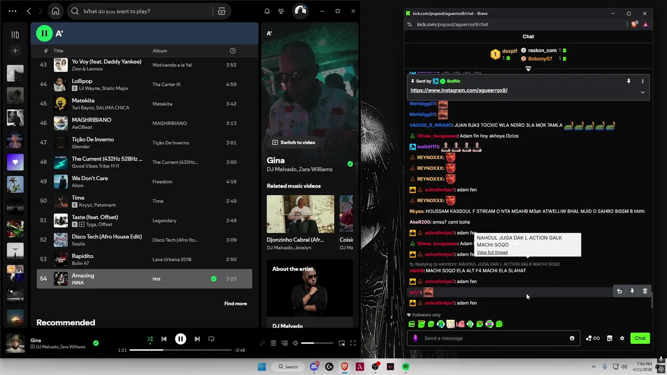Open Discord from the taskbar

pyautogui.click(x=314, y=367)
